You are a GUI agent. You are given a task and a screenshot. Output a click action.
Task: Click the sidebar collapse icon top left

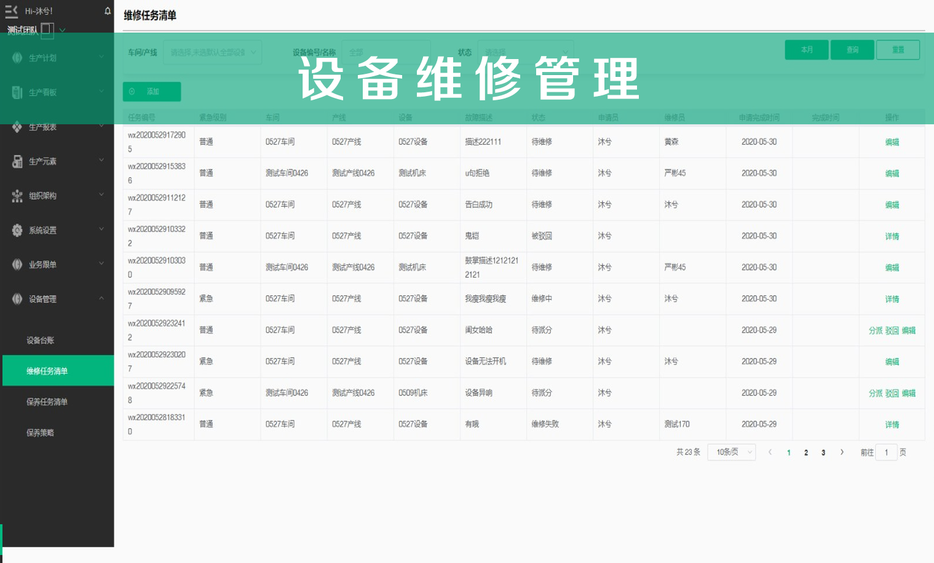[12, 9]
